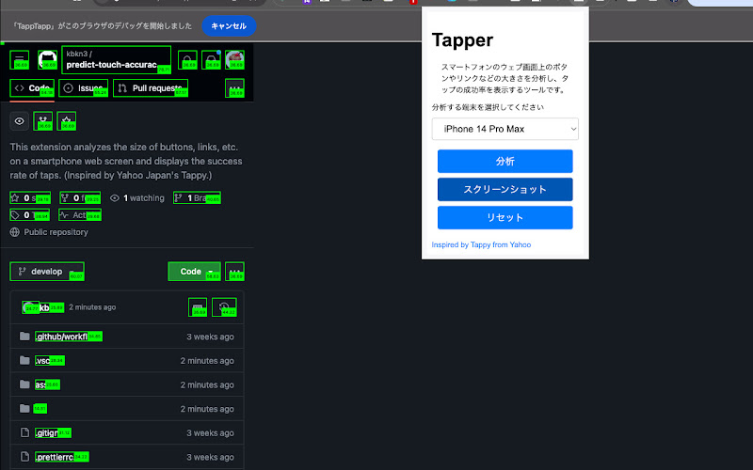The height and width of the screenshot is (470, 753).
Task: Open the GitHub hamburger navigation menu
Action: (20, 60)
